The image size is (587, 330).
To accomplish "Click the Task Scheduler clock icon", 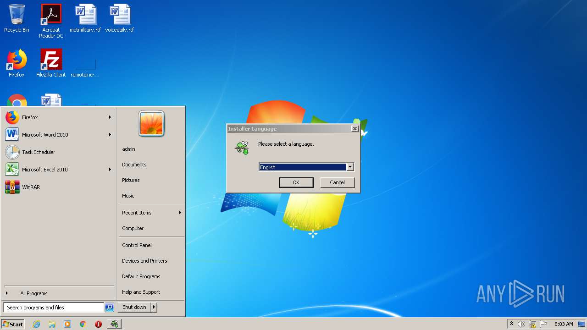I will (12, 152).
